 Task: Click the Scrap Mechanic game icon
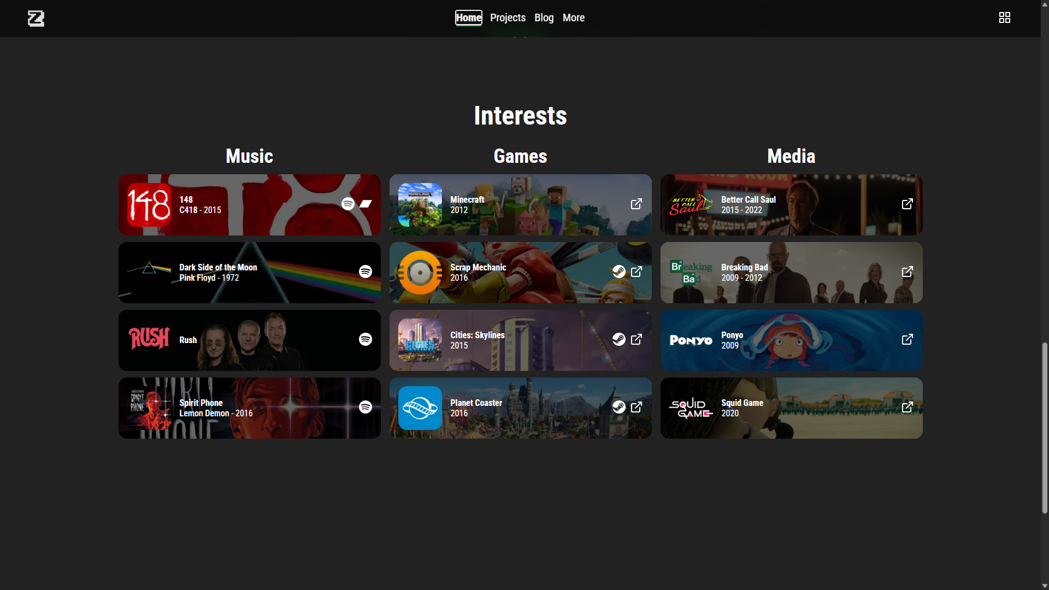(420, 273)
